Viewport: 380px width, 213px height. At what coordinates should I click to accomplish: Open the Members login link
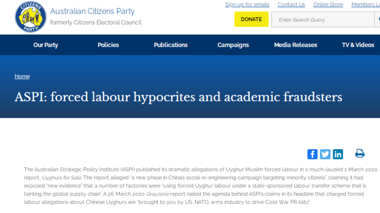click(366, 4)
